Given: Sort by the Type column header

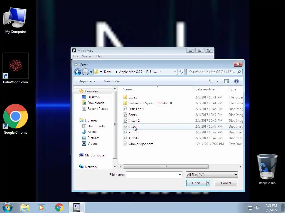Looking at the screenshot, I should 232,89.
